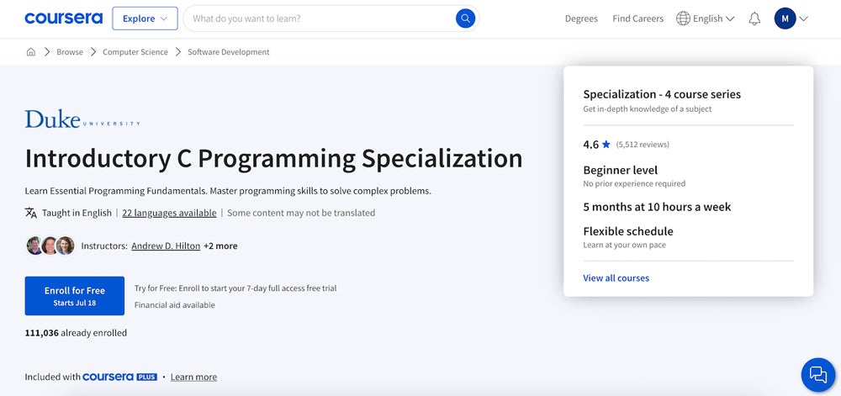Click the profile avatar M

(785, 18)
